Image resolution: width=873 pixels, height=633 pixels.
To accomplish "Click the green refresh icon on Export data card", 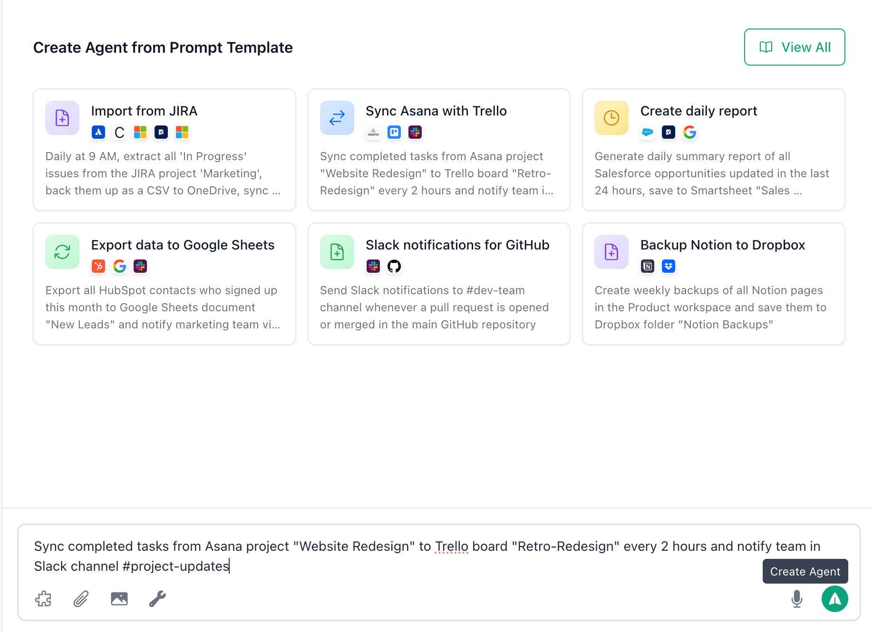I will click(62, 252).
